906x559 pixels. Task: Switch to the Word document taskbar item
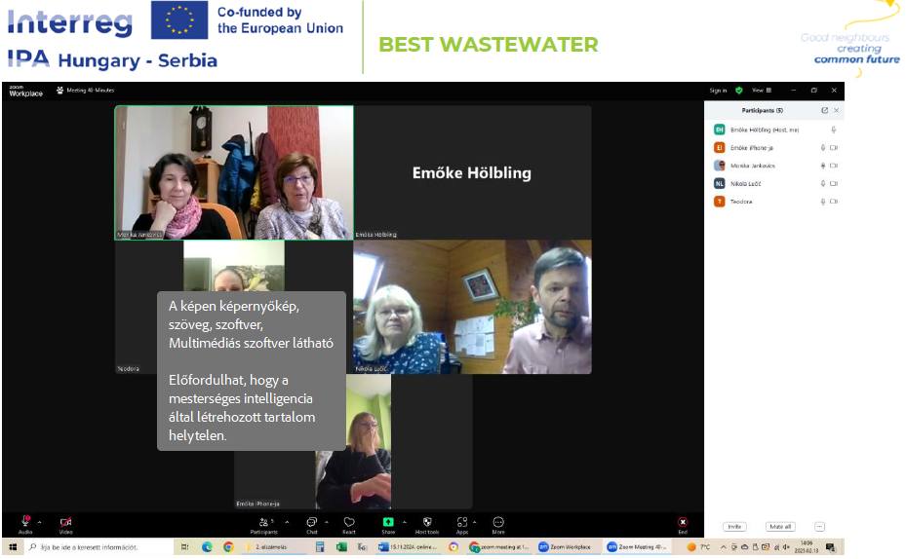point(409,547)
